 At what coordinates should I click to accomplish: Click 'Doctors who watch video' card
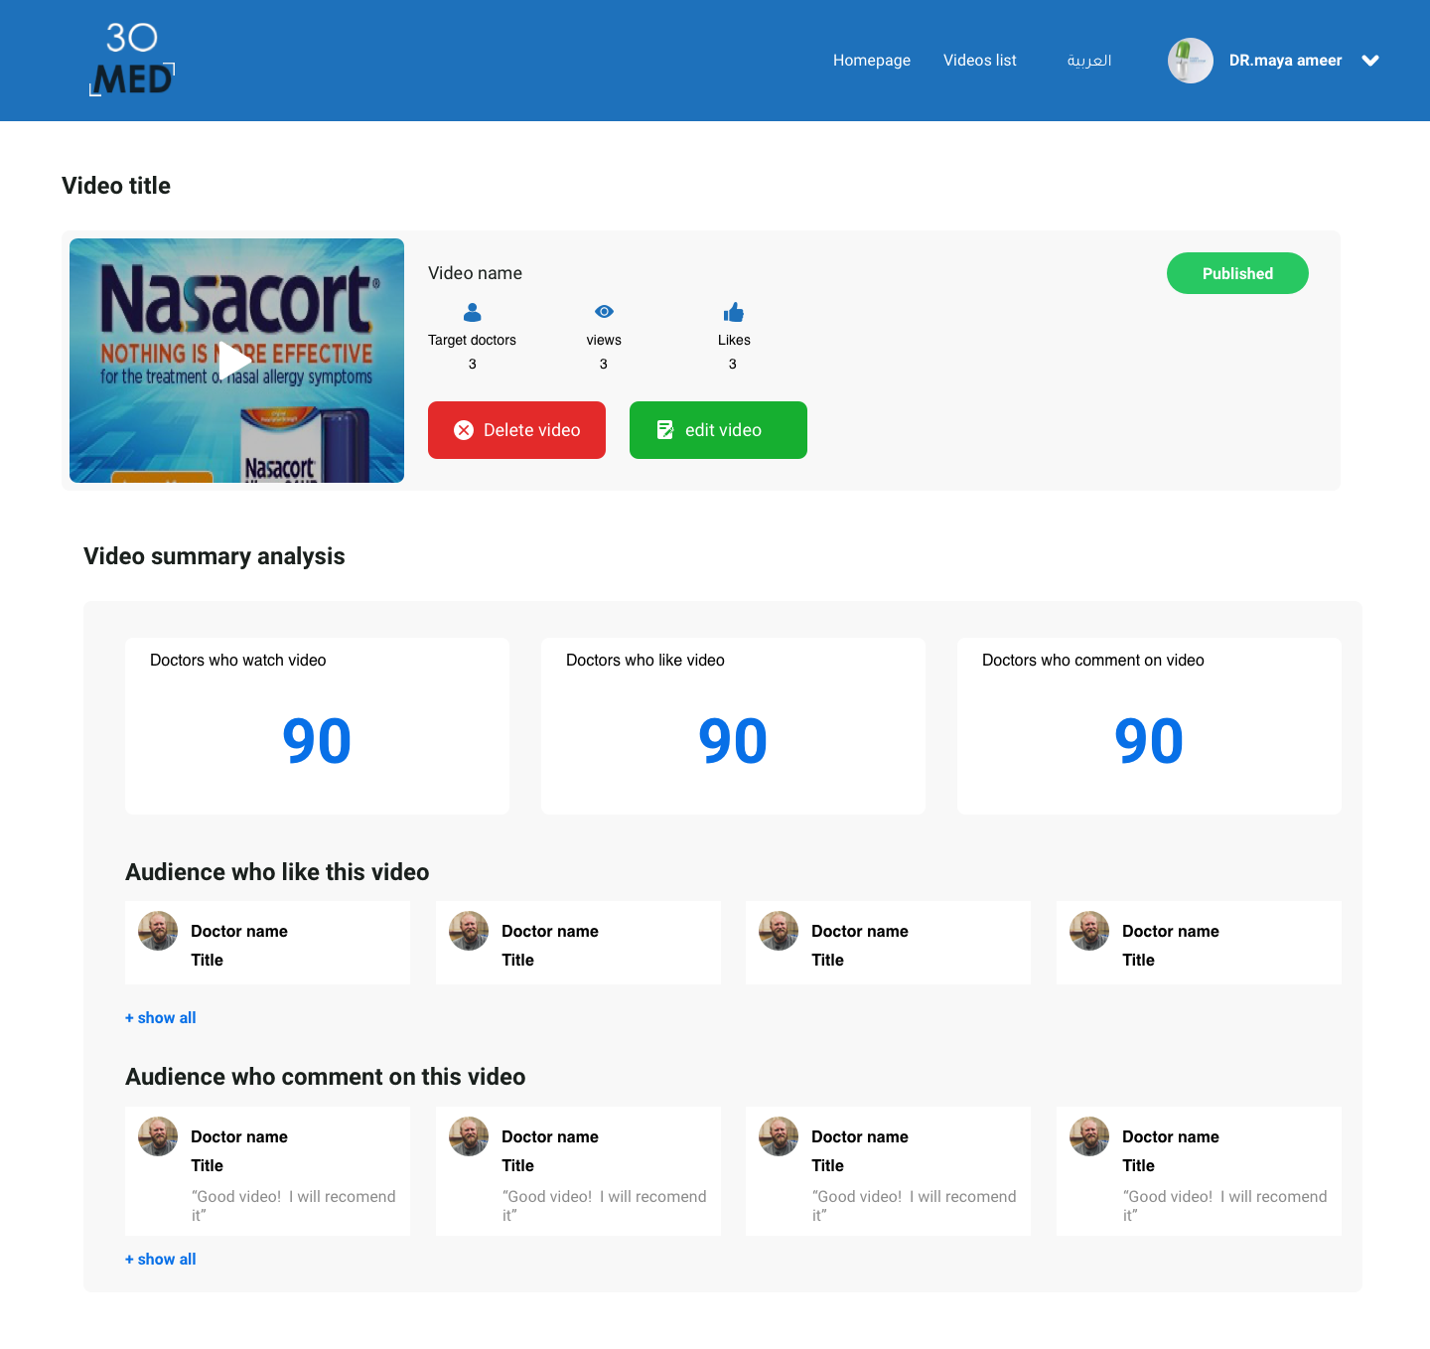317,726
